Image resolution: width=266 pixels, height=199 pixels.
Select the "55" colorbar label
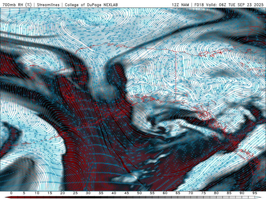[x=152, y=193]
